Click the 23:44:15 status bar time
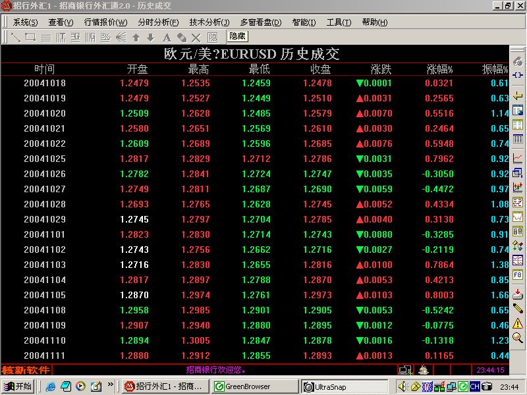 point(490,370)
